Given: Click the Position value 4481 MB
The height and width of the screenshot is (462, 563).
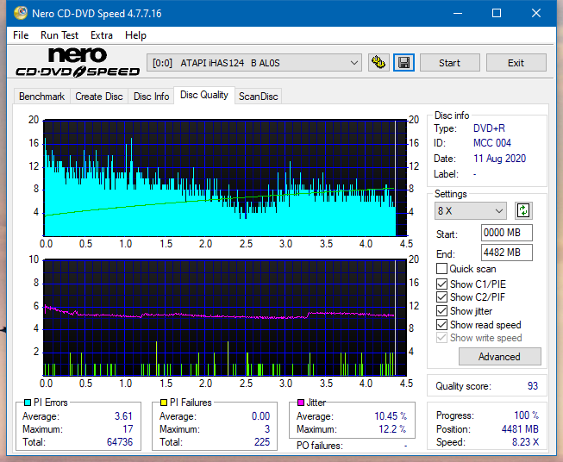Looking at the screenshot, I should 520,429.
